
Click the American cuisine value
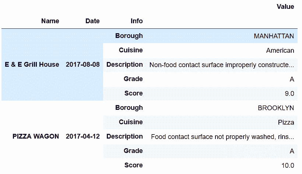click(x=280, y=51)
